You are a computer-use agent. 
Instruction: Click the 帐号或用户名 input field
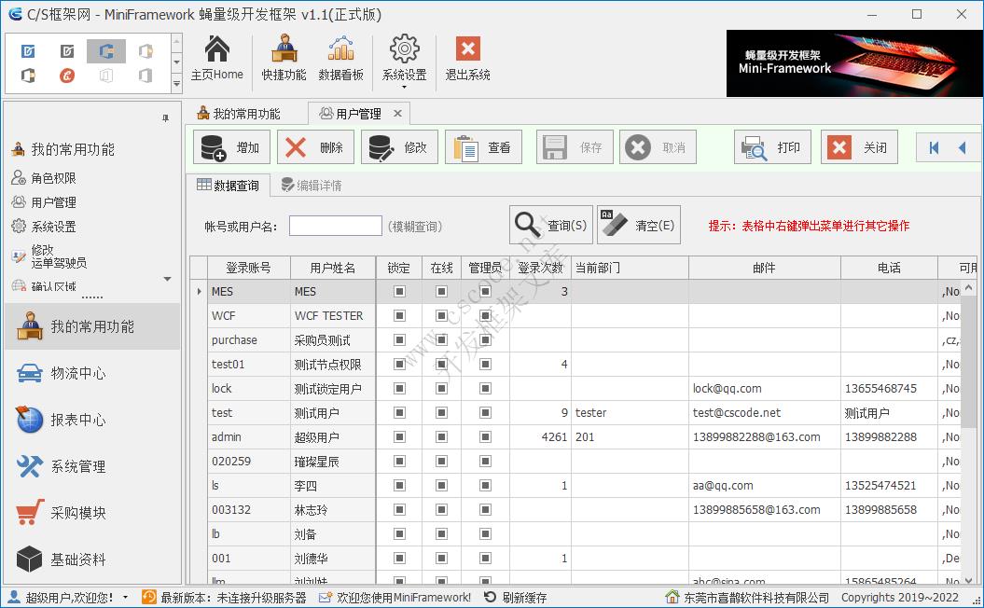[x=335, y=226]
